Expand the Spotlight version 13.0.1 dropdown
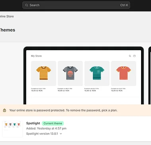The height and width of the screenshot is (145, 151). 44,133
